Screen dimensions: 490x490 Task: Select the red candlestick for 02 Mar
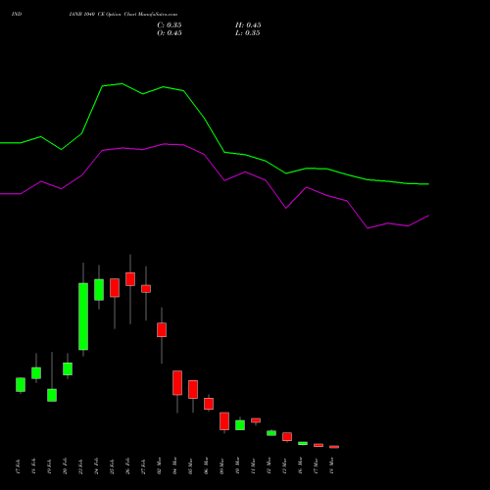(x=162, y=329)
